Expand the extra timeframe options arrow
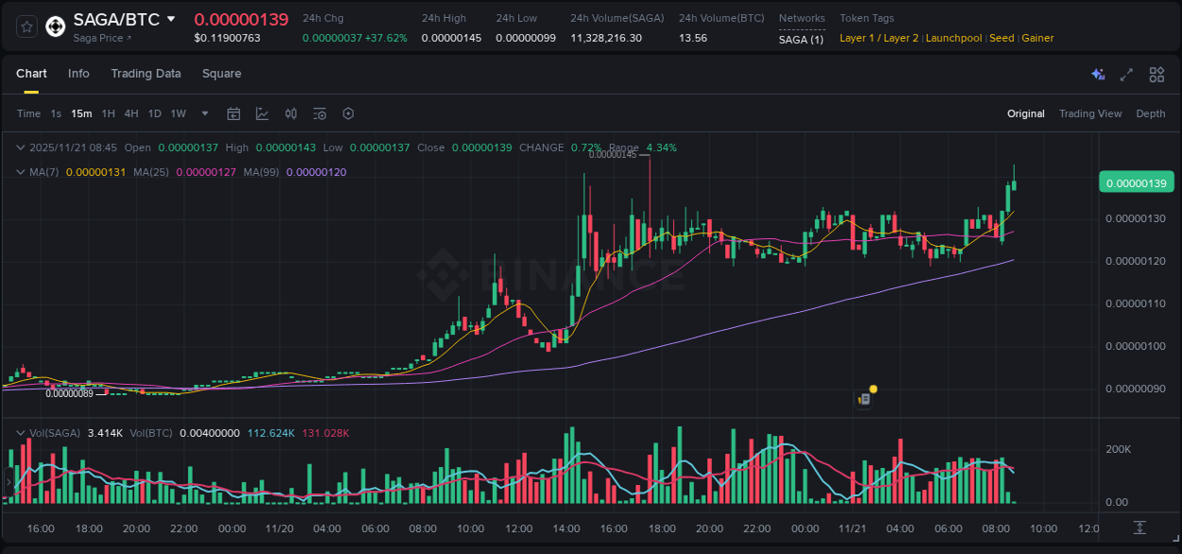Screen dimensions: 1182x554 click(203, 113)
